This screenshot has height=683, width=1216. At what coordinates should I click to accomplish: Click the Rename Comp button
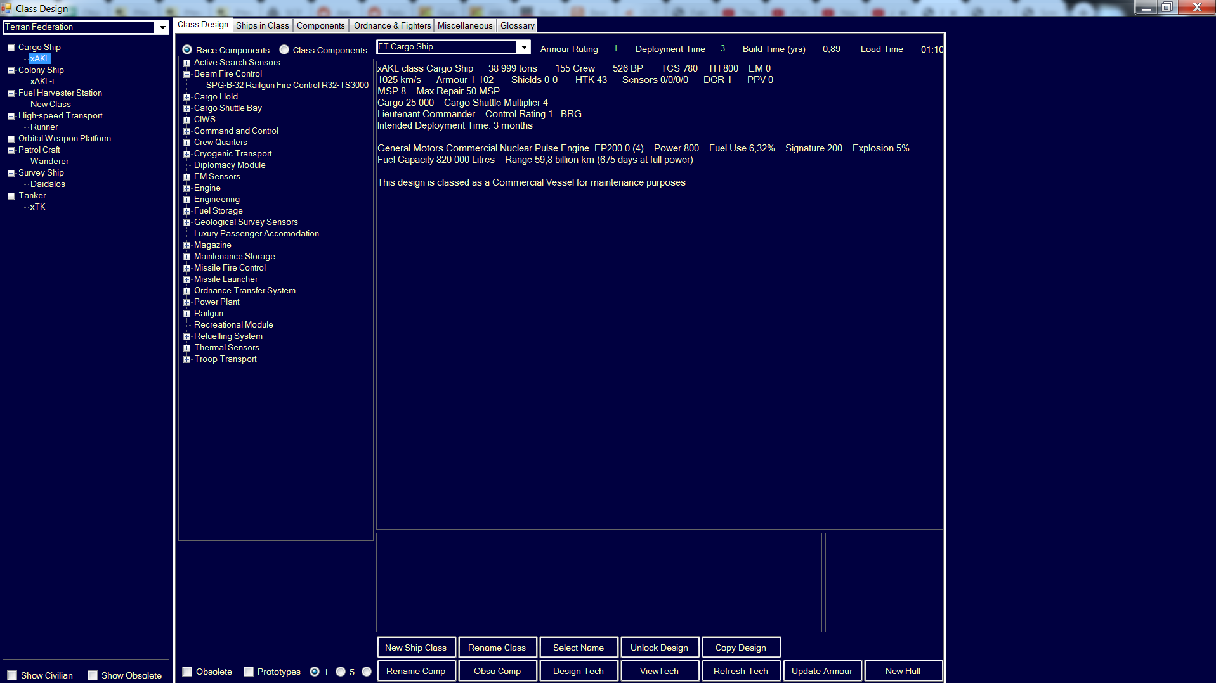416,671
